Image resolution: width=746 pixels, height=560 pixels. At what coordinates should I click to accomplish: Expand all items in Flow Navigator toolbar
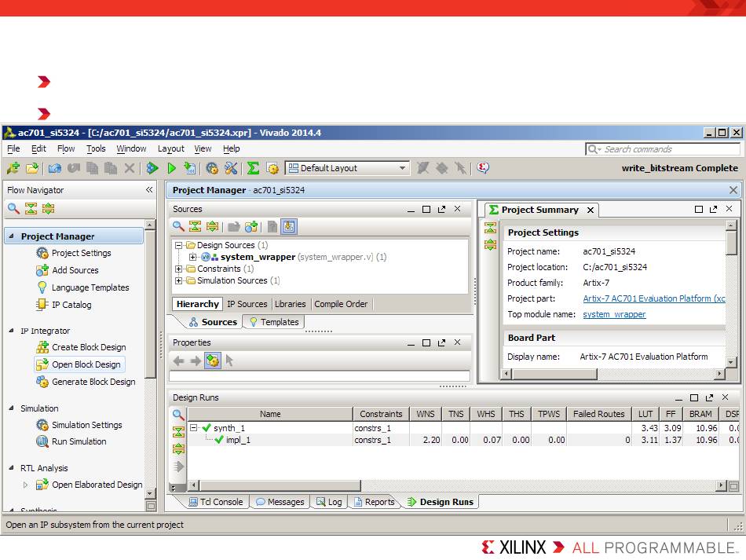point(48,208)
